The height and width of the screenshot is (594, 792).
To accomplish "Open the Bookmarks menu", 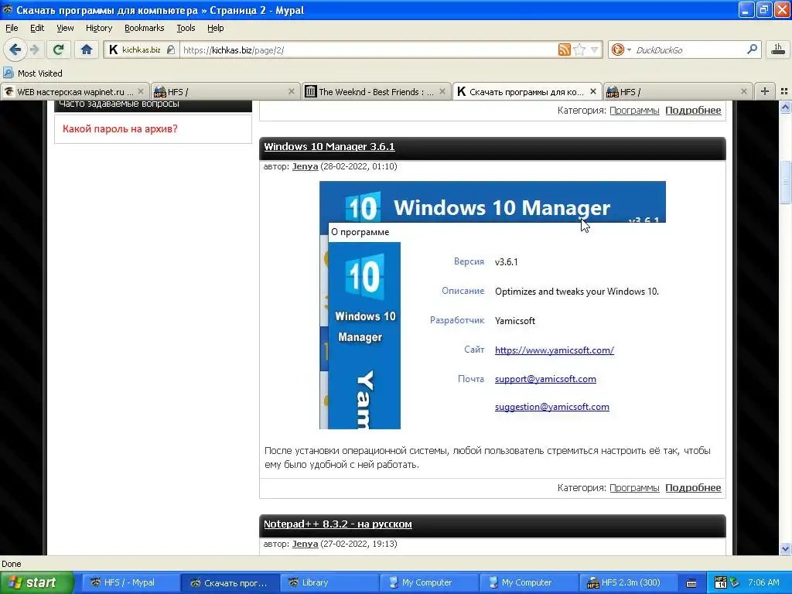I will coord(145,28).
